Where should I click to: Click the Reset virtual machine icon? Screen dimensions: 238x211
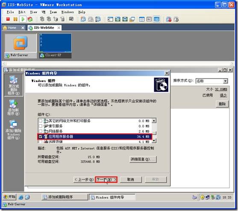pyautogui.click(x=30, y=19)
